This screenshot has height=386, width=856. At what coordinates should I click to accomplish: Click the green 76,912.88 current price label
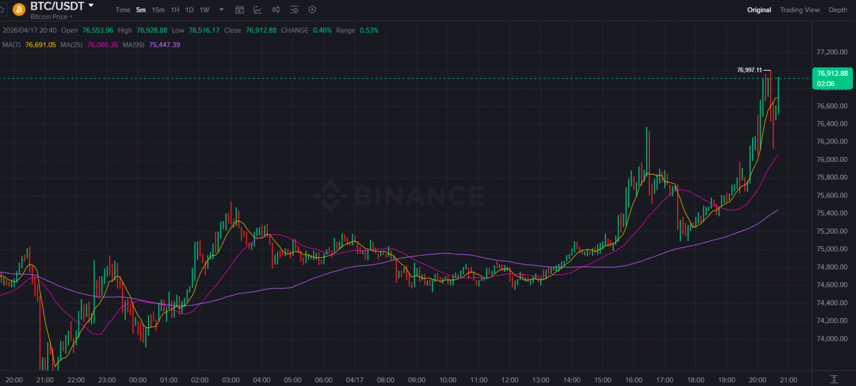pos(832,73)
